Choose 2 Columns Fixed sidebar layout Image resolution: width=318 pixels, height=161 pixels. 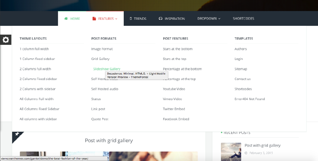pyautogui.click(x=38, y=79)
